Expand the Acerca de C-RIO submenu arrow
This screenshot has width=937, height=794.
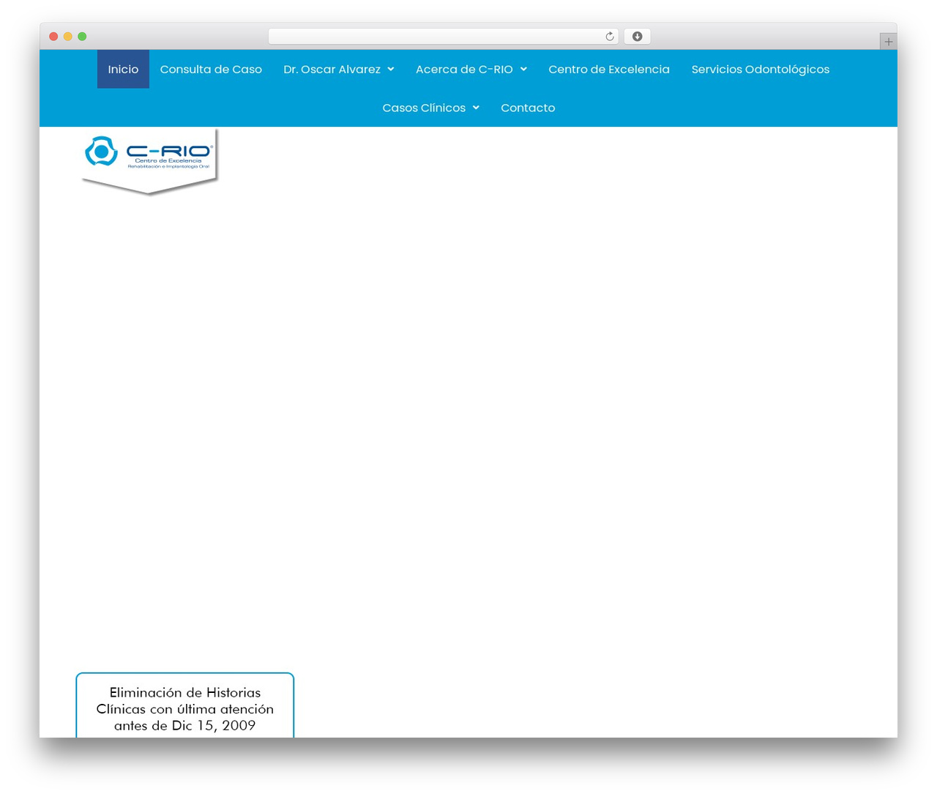click(x=523, y=70)
